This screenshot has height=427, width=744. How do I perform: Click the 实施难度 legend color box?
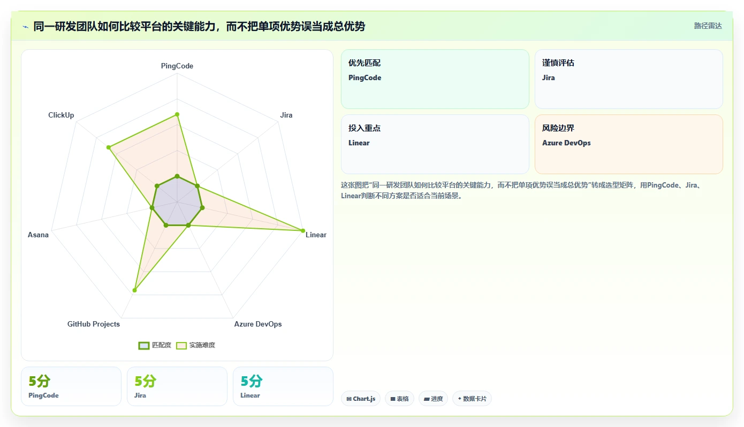click(182, 345)
